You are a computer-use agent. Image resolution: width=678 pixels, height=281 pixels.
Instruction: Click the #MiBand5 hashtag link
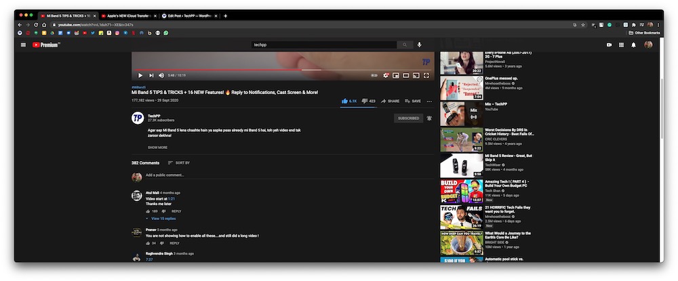(138, 87)
